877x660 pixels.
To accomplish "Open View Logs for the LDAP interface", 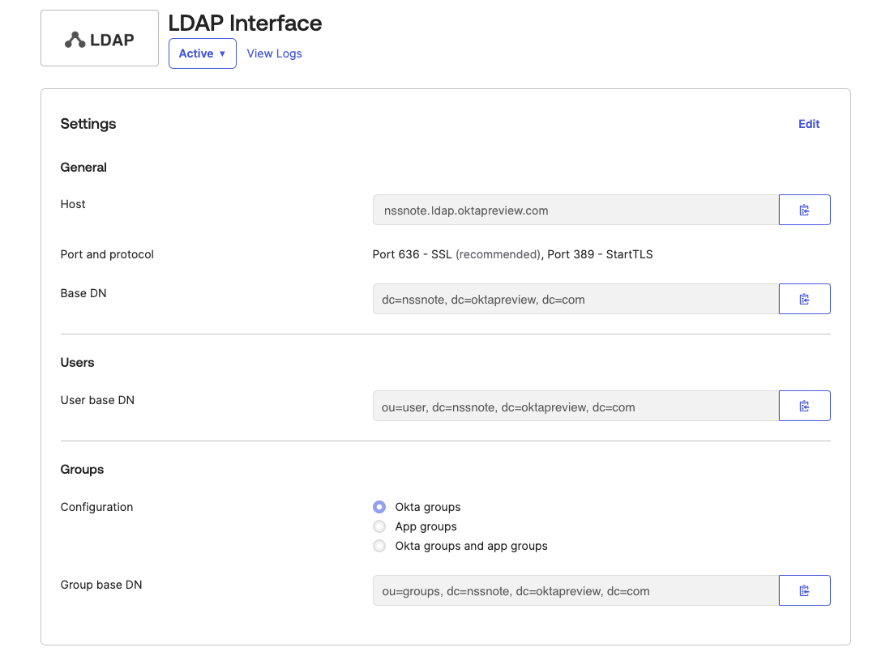I will pos(274,53).
